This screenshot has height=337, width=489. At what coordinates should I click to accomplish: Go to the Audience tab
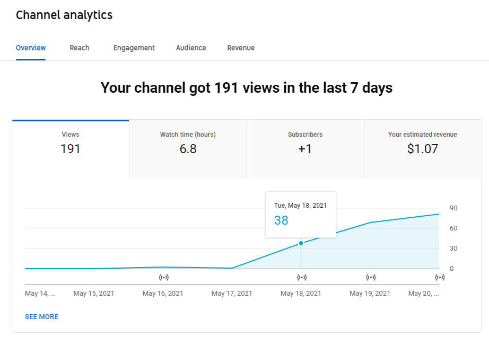[191, 48]
